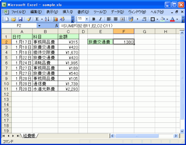Click the Name Box showing F2

coord(19,26)
